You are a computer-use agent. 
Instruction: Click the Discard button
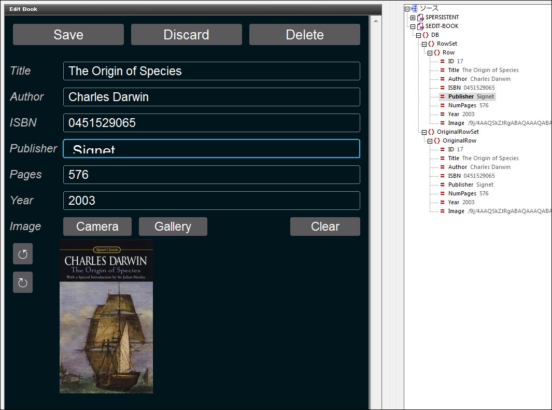click(x=187, y=35)
